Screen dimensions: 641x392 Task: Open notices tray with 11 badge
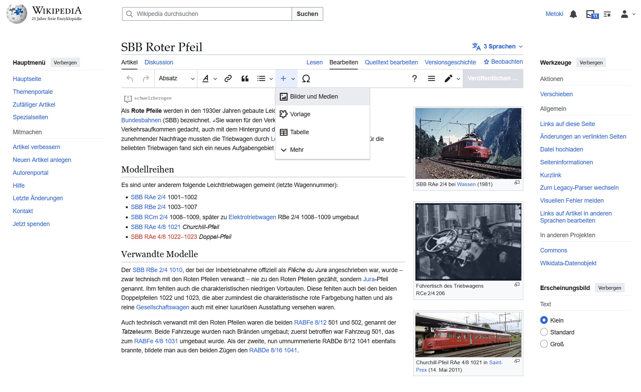tap(592, 14)
